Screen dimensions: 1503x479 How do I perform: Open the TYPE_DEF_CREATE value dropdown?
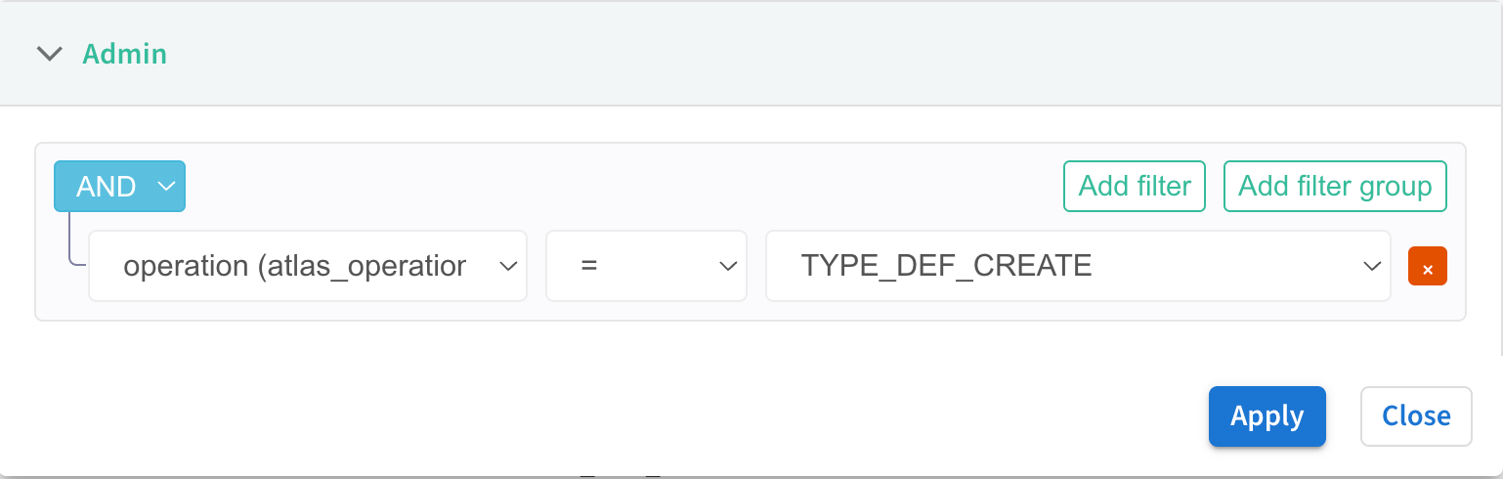(x=1077, y=266)
